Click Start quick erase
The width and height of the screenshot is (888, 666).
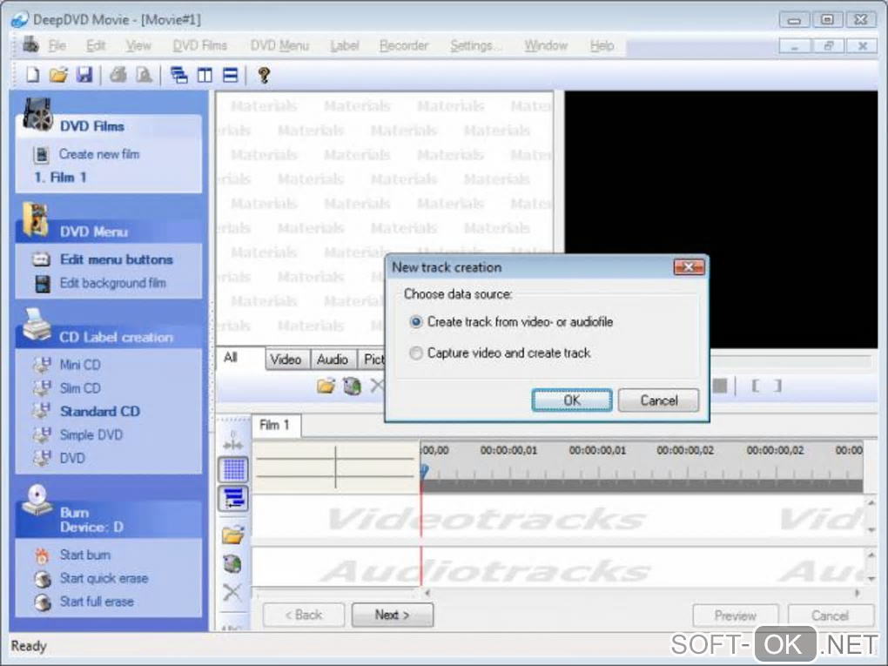pos(104,578)
